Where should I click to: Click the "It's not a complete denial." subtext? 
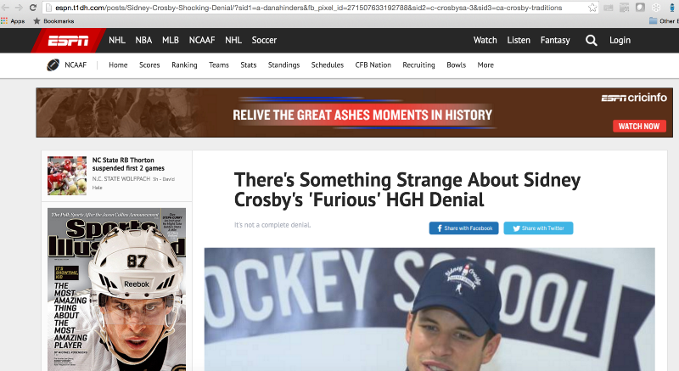272,225
